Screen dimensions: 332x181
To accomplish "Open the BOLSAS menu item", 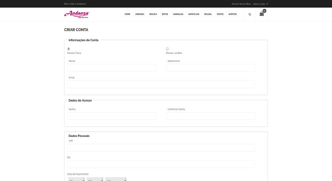I will tap(208, 14).
